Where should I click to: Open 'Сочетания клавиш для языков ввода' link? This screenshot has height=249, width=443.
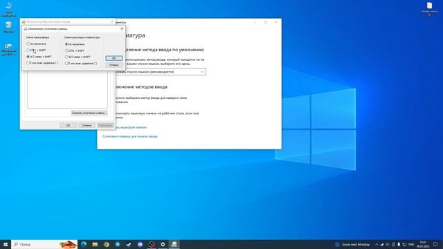[x=130, y=136]
